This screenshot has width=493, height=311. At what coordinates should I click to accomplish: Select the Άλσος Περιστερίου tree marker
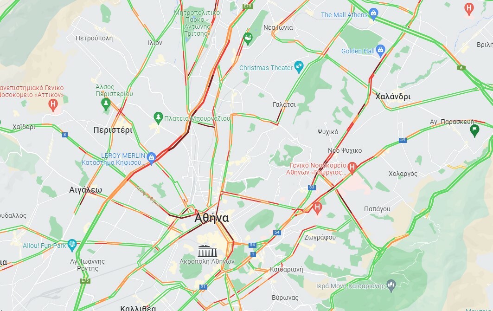click(x=106, y=104)
